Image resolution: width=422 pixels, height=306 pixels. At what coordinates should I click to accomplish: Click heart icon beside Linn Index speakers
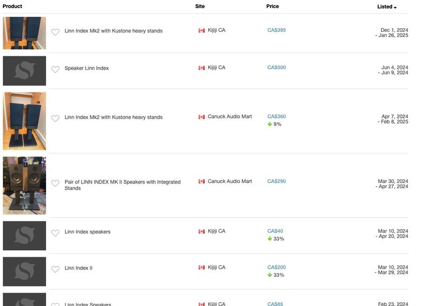click(55, 233)
